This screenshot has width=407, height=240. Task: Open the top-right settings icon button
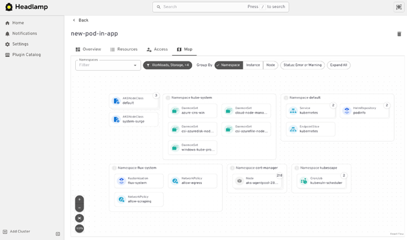(x=399, y=7)
